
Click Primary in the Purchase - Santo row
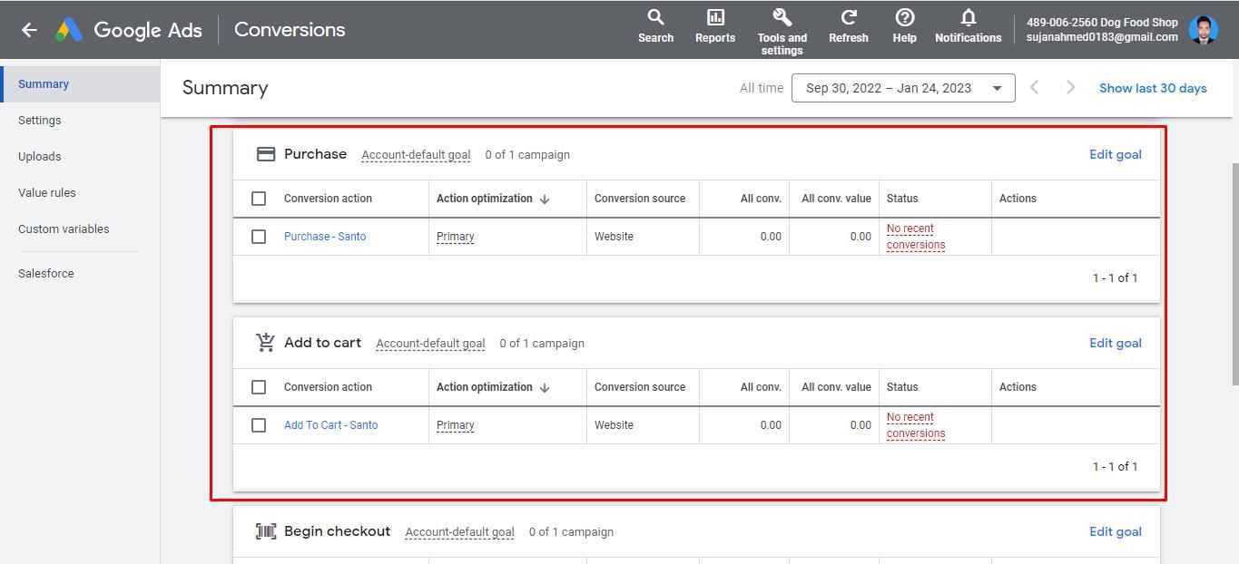click(x=456, y=237)
